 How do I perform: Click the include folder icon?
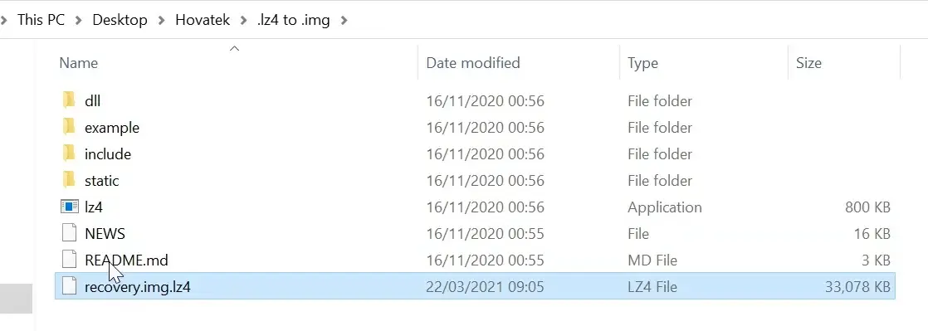coord(69,153)
